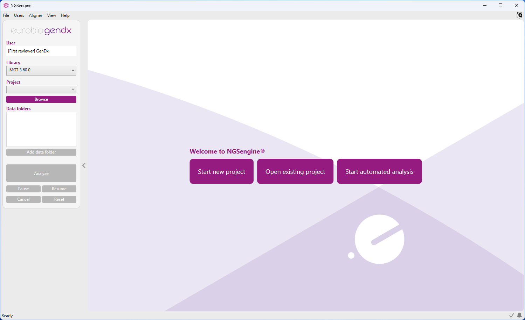Open the Users menu

click(x=19, y=15)
